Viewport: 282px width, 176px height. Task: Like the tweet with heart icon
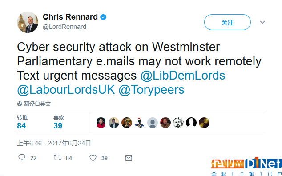[x=93, y=158]
